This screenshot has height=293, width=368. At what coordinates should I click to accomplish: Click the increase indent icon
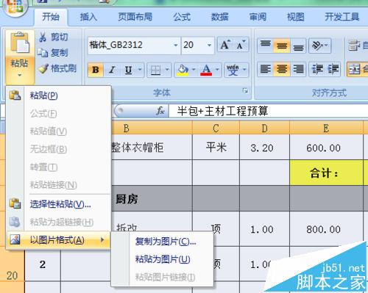tap(333, 69)
